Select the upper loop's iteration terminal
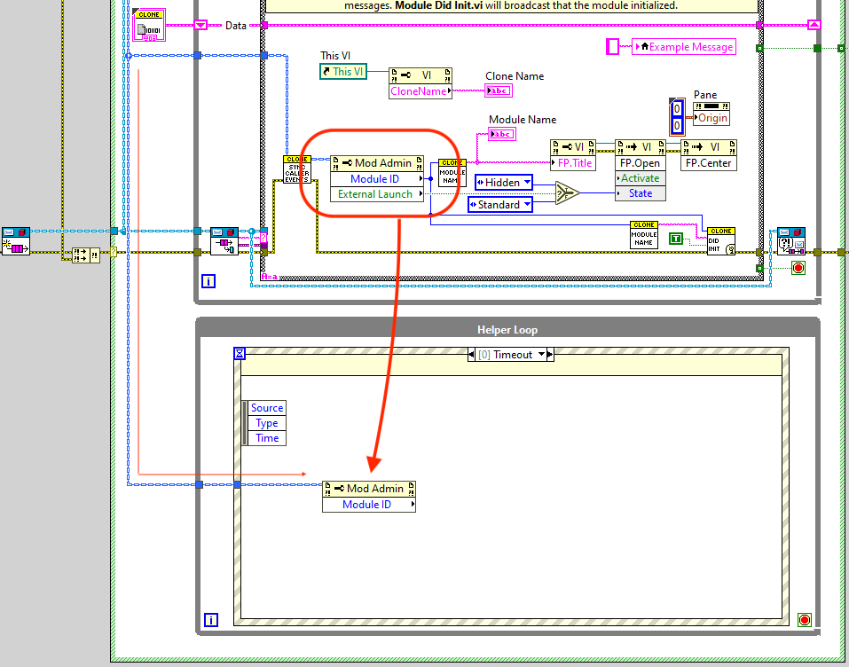 pos(208,281)
